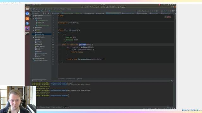Open keyboard language dropdown in top bar
Screen dimensions: 202x113
(x=163, y=5)
